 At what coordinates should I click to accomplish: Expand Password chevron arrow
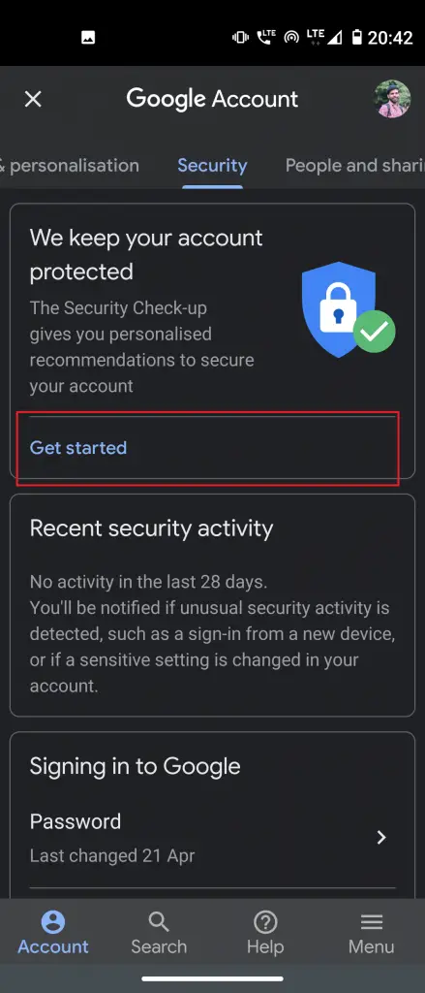pos(381,837)
